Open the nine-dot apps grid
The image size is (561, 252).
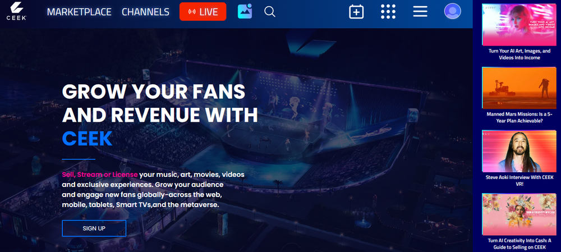pyautogui.click(x=388, y=11)
